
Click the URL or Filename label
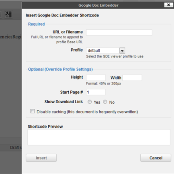point(68,32)
